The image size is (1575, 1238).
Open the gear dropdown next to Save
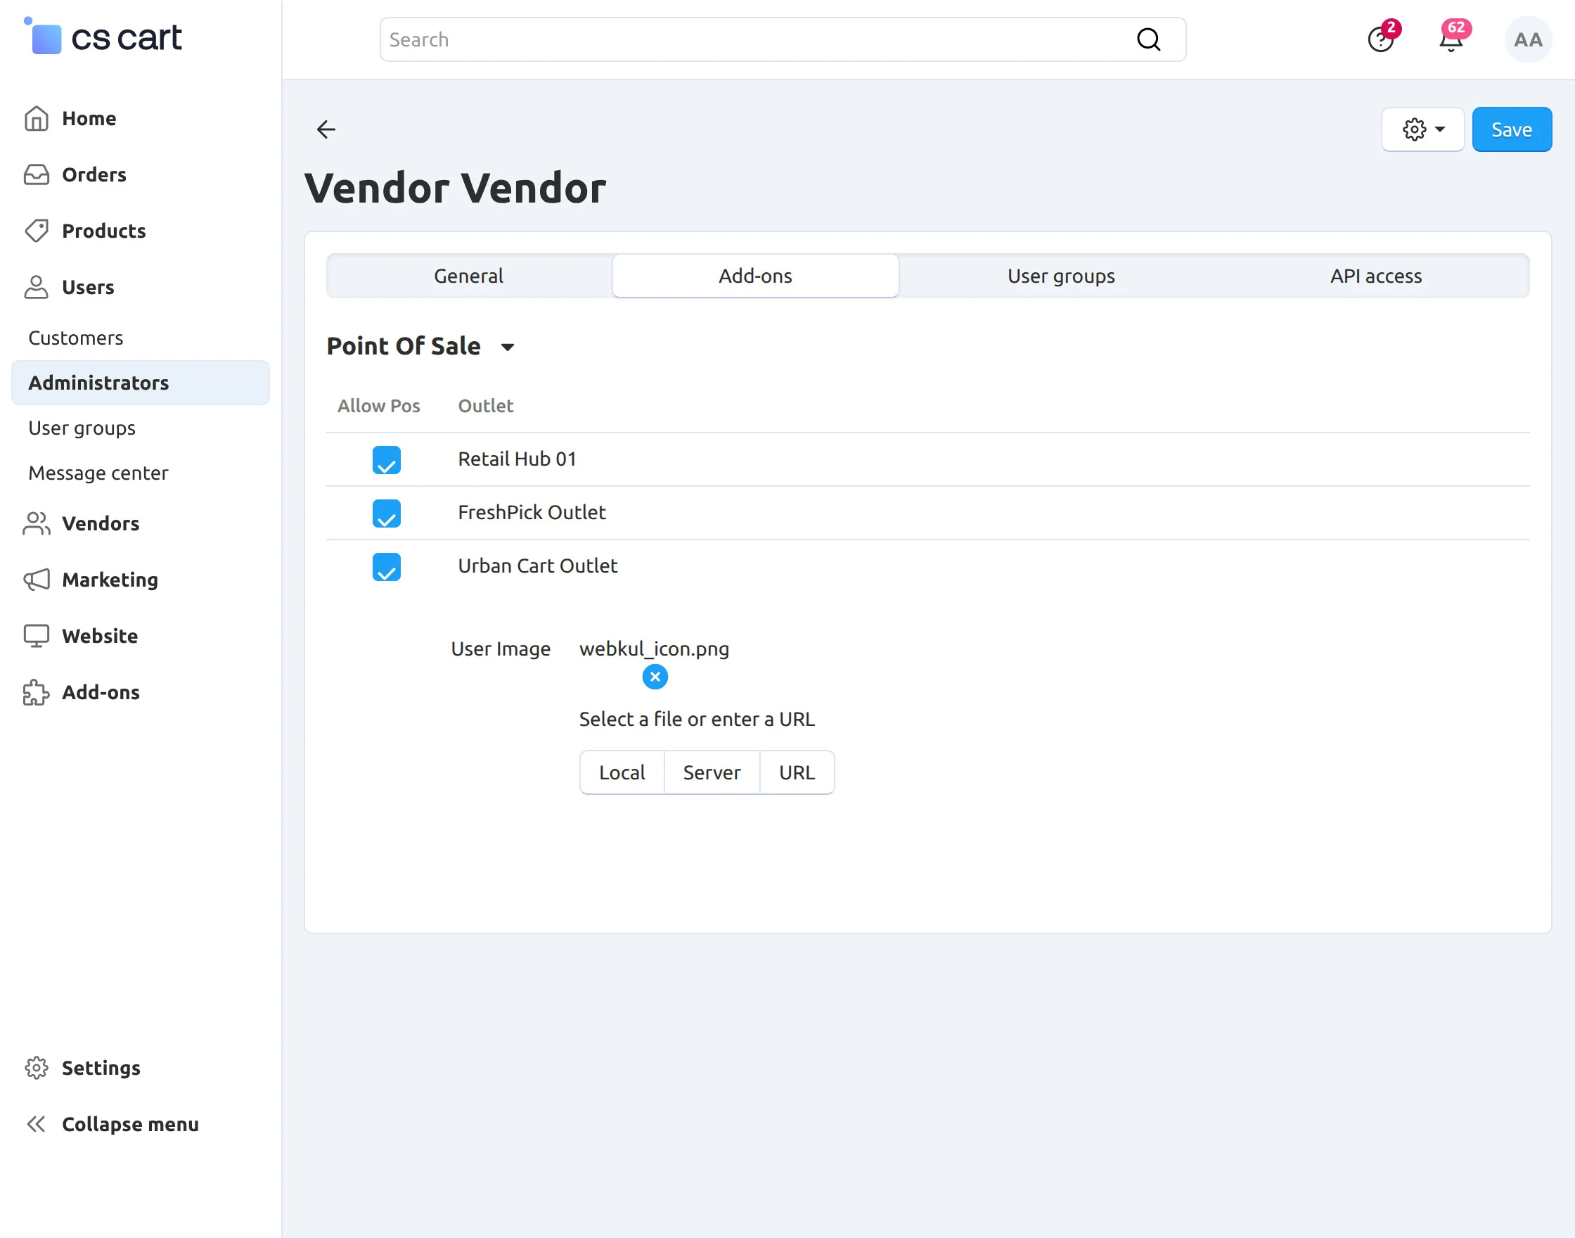(x=1422, y=129)
